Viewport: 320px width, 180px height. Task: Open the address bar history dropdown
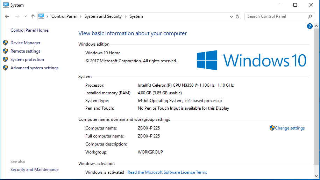click(x=232, y=16)
